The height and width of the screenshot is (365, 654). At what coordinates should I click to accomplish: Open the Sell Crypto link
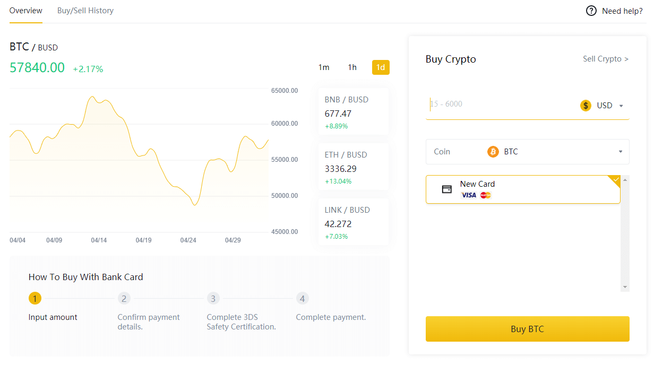click(605, 59)
